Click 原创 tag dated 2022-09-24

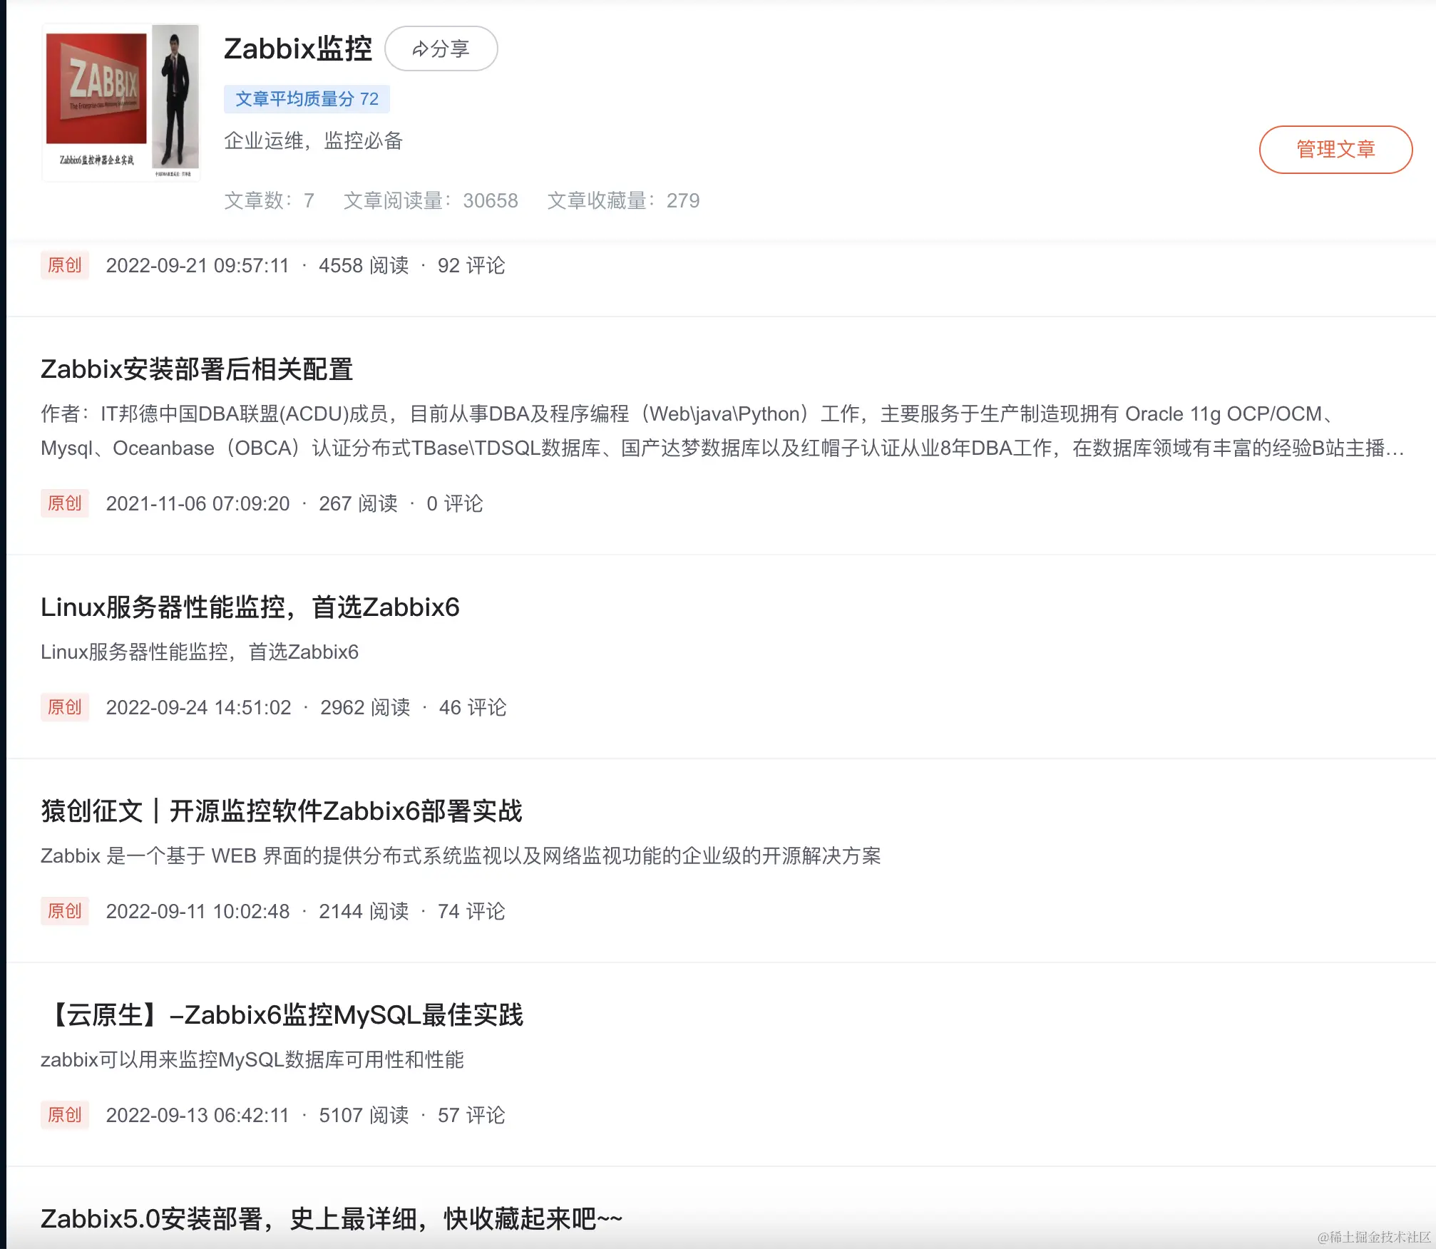pos(65,708)
